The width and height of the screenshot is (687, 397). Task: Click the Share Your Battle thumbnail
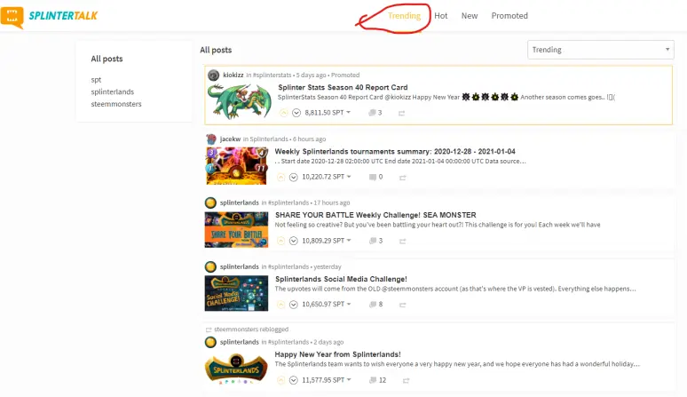(237, 230)
